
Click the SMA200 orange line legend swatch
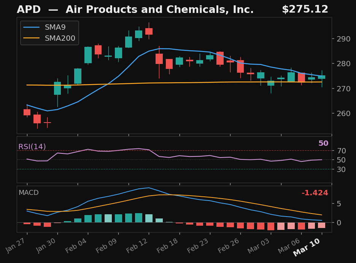coord(32,38)
